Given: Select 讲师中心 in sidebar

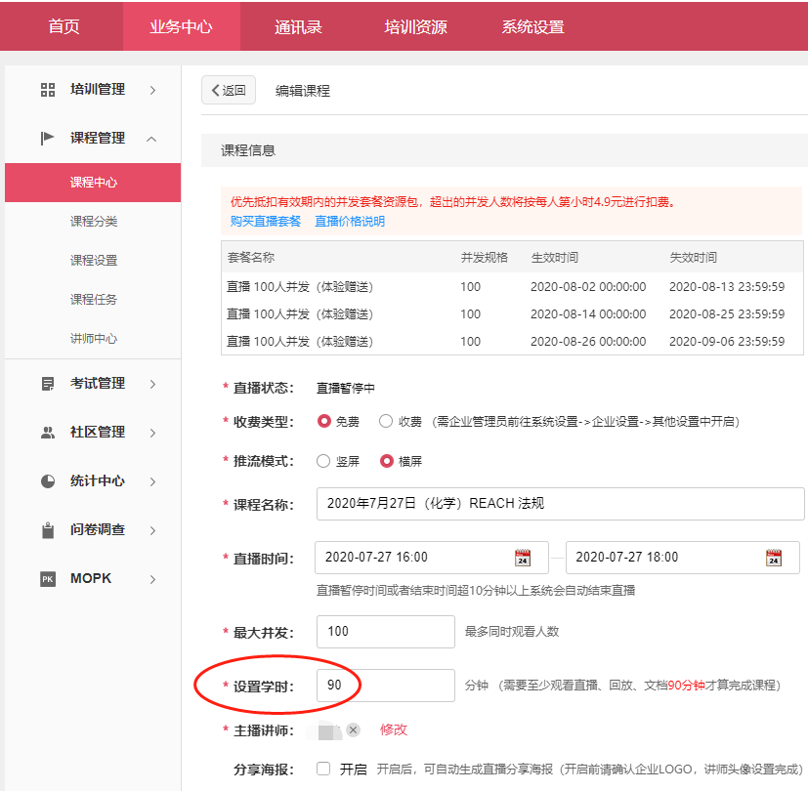Looking at the screenshot, I should click(x=94, y=339).
